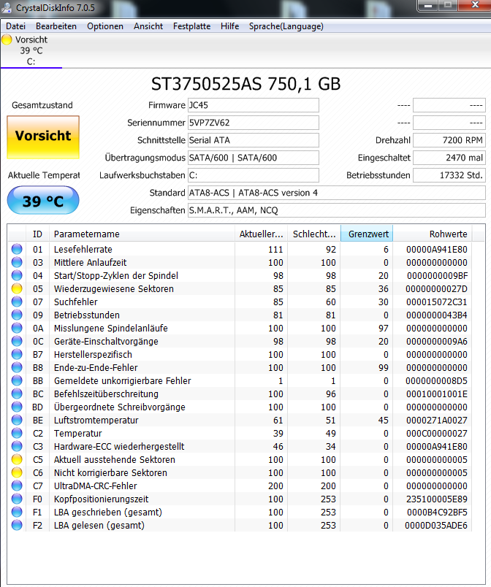Image resolution: width=491 pixels, height=587 pixels.
Task: Click yellow warning icon of Wiederzugewiesene Sektoren
Action: click(x=17, y=288)
